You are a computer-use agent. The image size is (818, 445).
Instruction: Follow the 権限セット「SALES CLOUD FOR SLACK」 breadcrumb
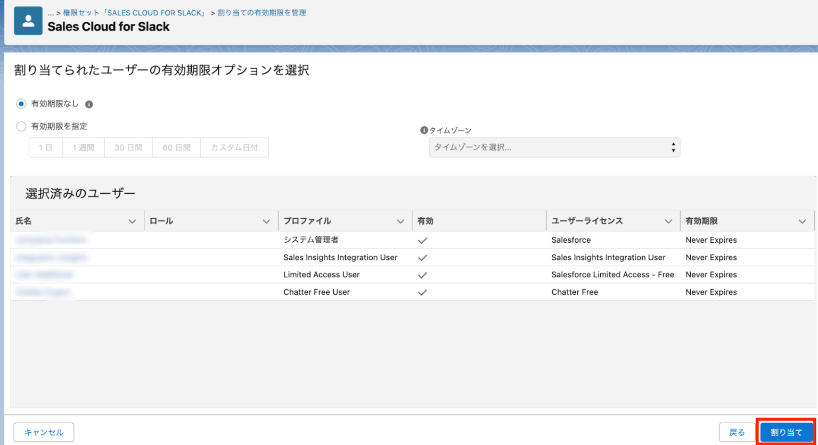click(x=134, y=13)
